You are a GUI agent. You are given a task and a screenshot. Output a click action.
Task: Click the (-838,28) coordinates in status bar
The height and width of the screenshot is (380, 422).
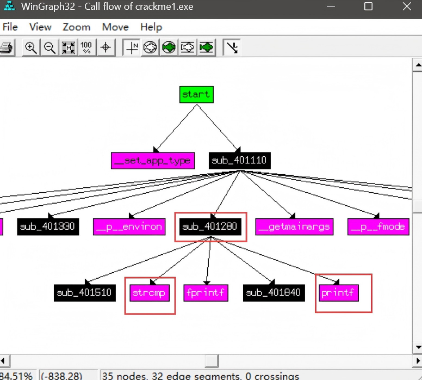(61, 376)
